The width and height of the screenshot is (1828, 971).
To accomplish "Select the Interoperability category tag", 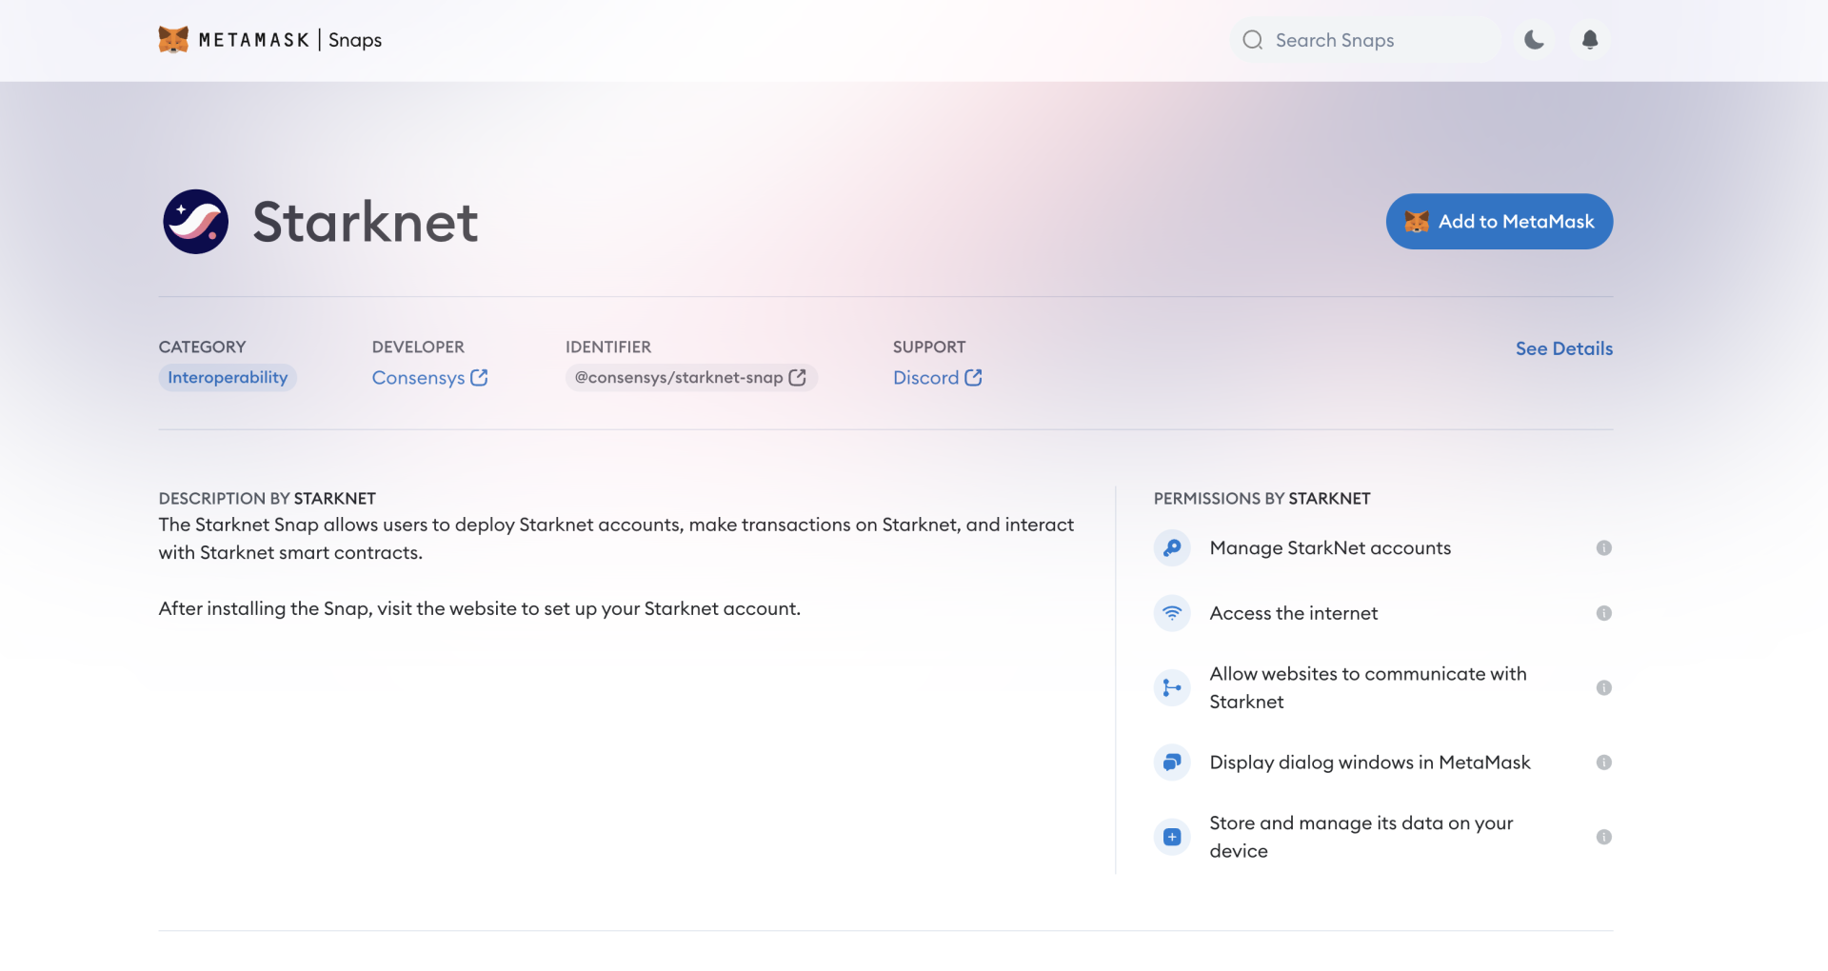I will pos(227,377).
